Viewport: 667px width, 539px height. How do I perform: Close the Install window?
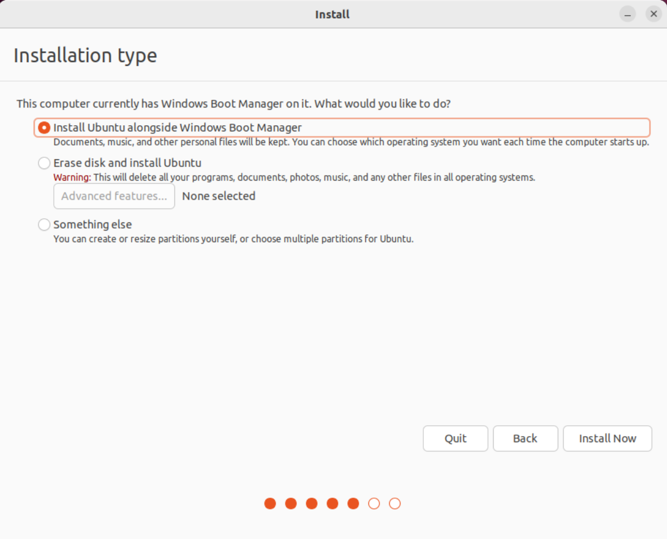click(x=654, y=14)
